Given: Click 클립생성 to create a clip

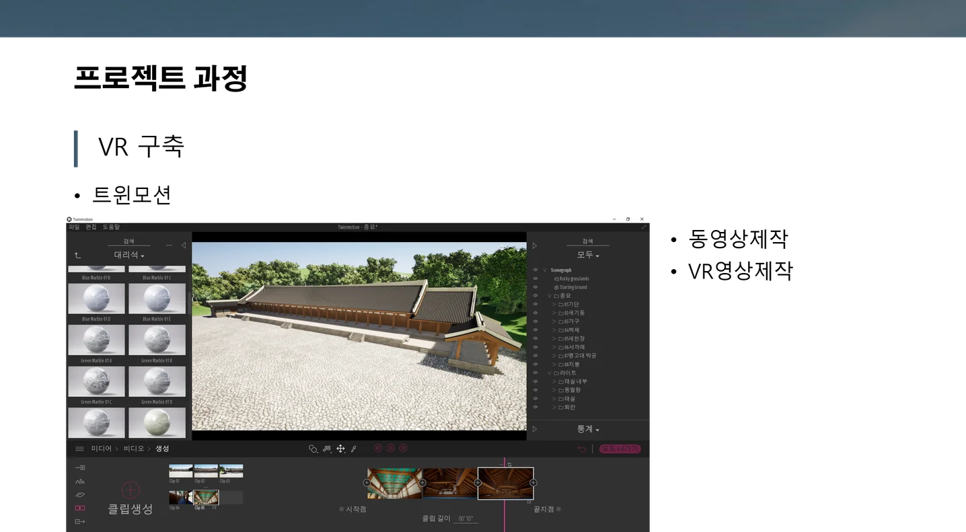Looking at the screenshot, I should (x=131, y=509).
